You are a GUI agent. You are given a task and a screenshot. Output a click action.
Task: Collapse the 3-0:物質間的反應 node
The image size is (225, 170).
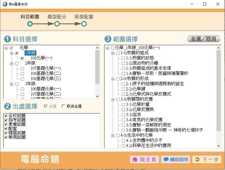coord(113,100)
